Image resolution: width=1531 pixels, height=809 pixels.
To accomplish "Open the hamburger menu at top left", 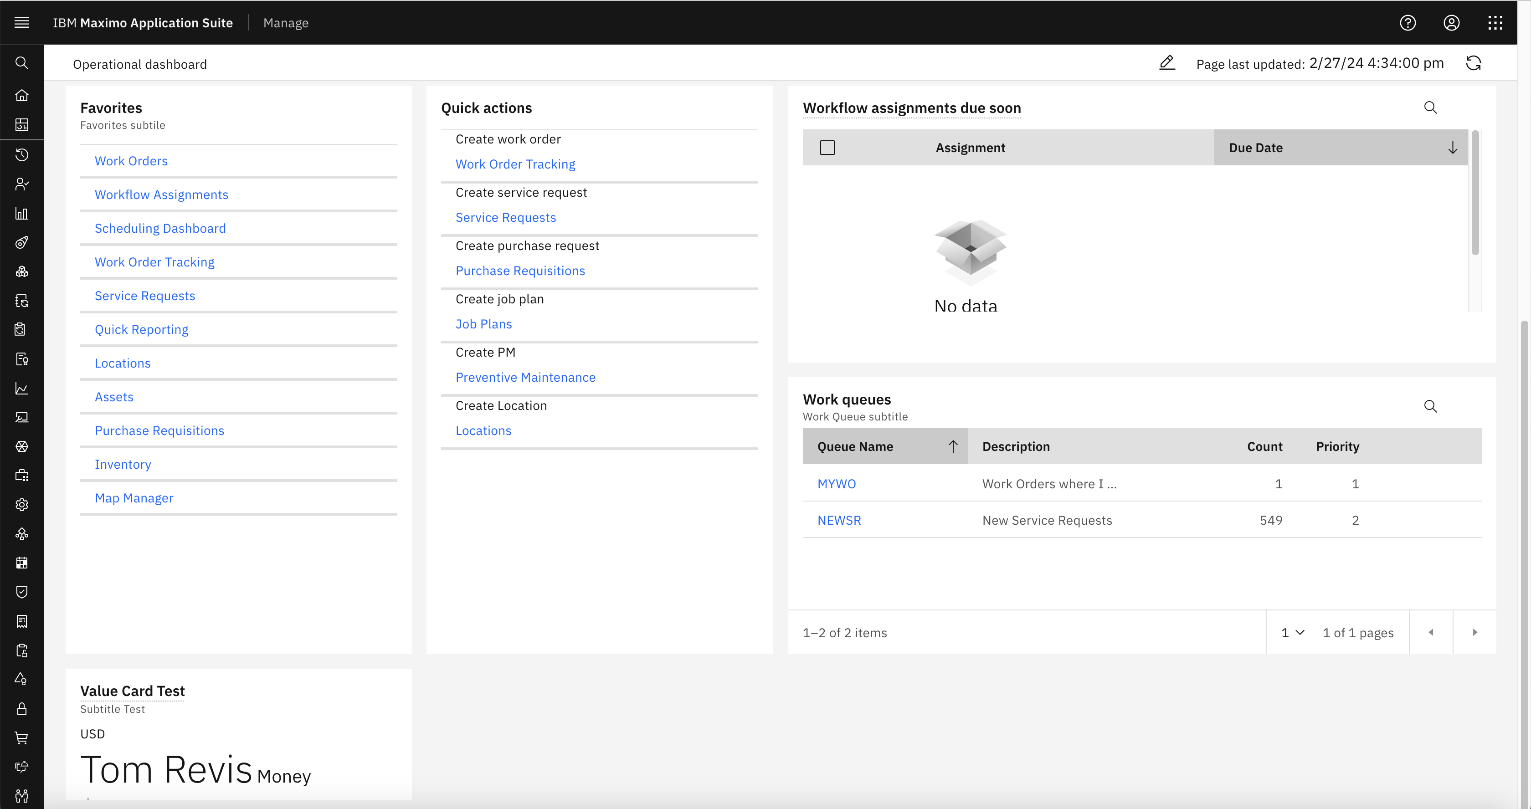I will (x=22, y=23).
